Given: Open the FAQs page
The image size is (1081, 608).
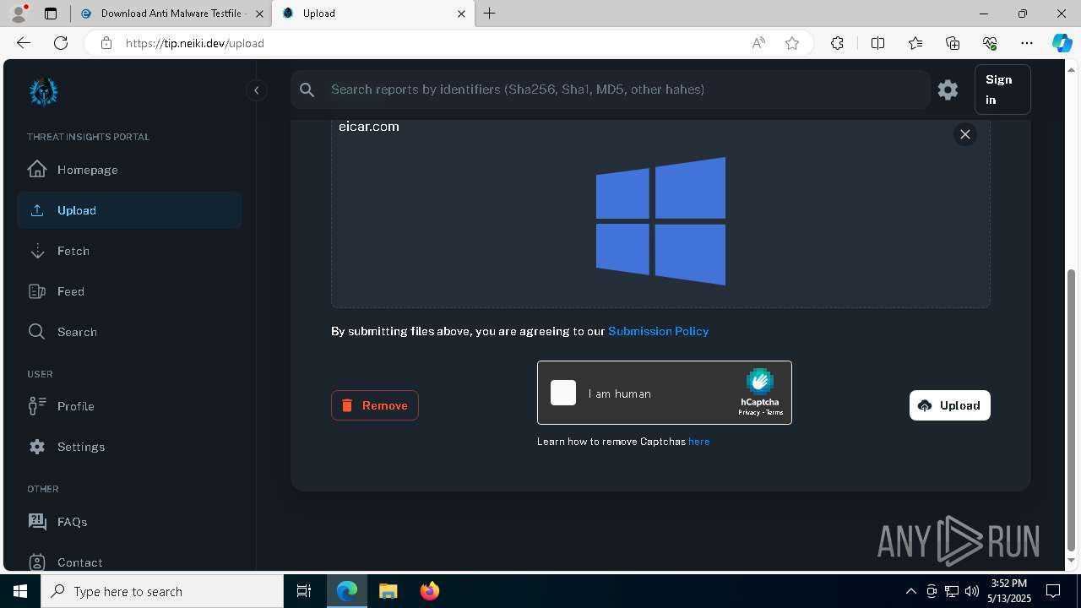Looking at the screenshot, I should pyautogui.click(x=129, y=522).
